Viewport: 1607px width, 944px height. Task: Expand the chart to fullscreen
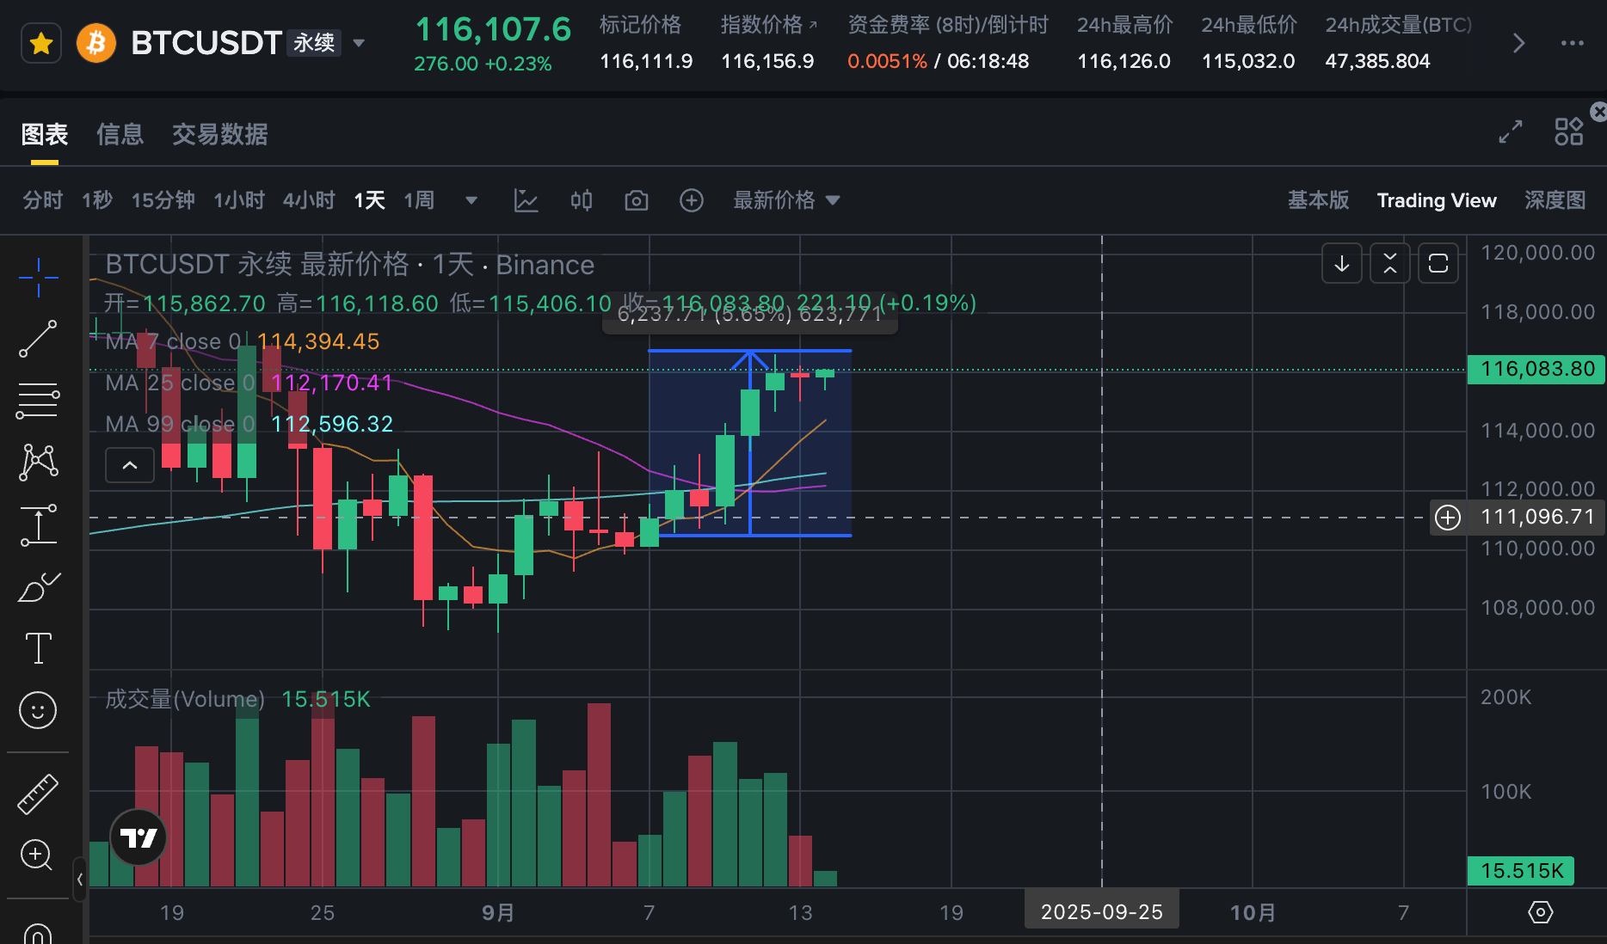point(1511,132)
